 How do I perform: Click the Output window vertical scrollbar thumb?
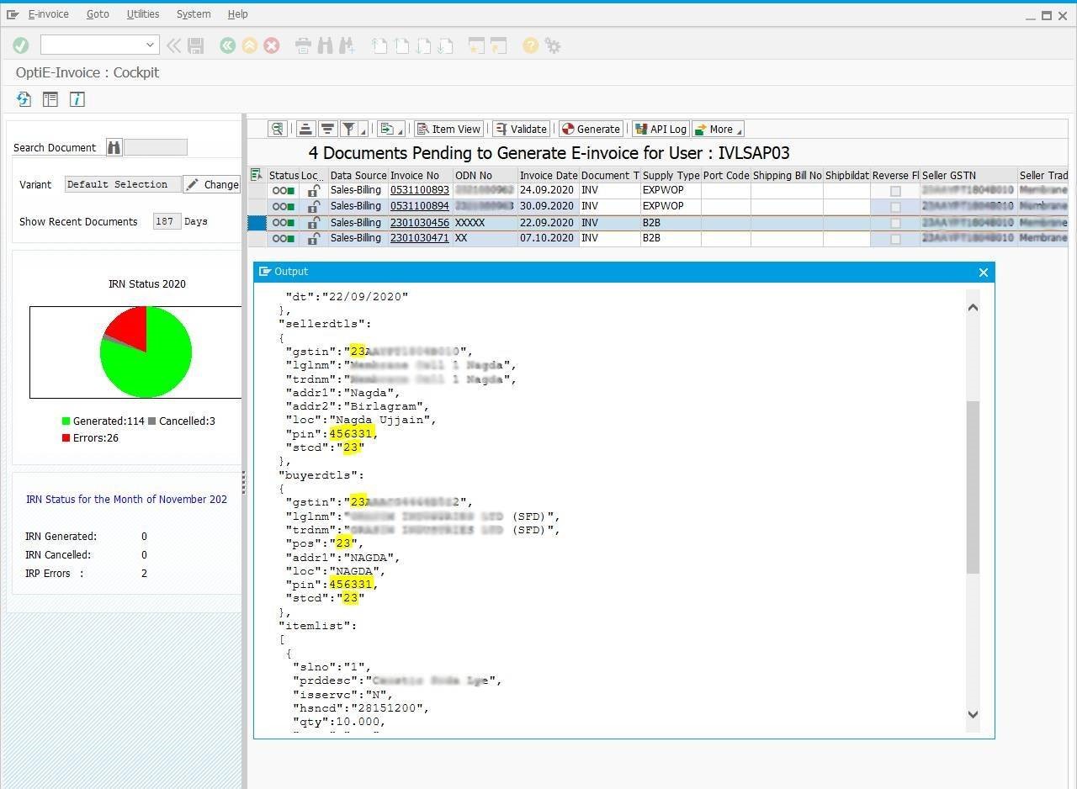(x=973, y=487)
